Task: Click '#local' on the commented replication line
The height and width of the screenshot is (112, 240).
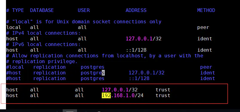Action: pos(15,67)
